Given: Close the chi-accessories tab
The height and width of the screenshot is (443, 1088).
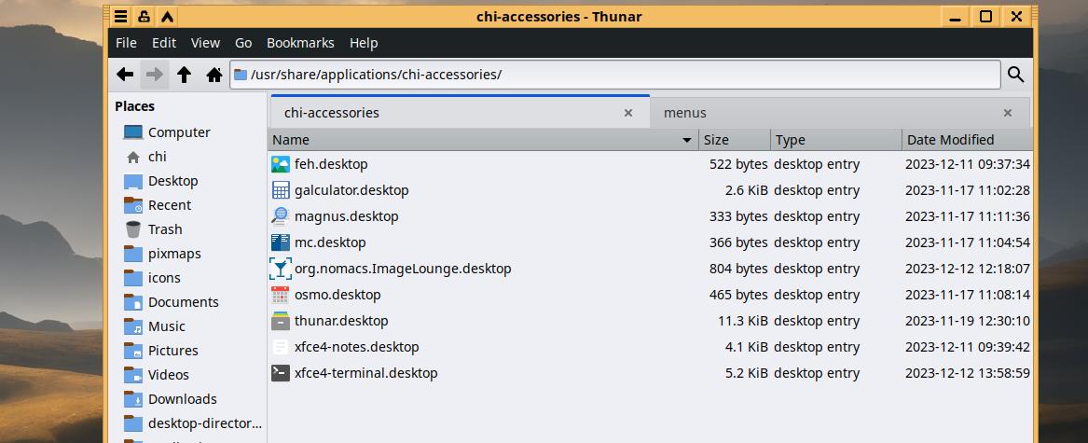Looking at the screenshot, I should coord(628,113).
